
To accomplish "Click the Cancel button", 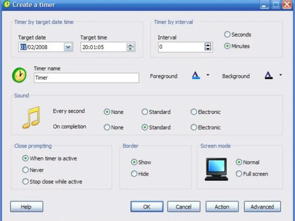I will 184,207.
